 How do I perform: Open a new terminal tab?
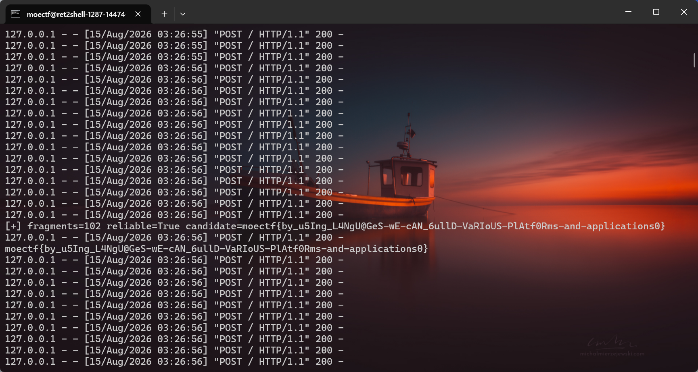pos(164,14)
